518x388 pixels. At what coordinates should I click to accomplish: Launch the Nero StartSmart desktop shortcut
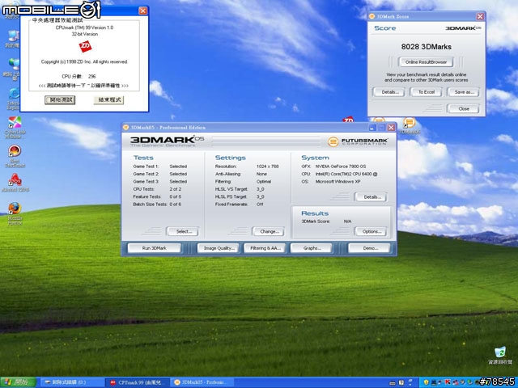point(15,156)
